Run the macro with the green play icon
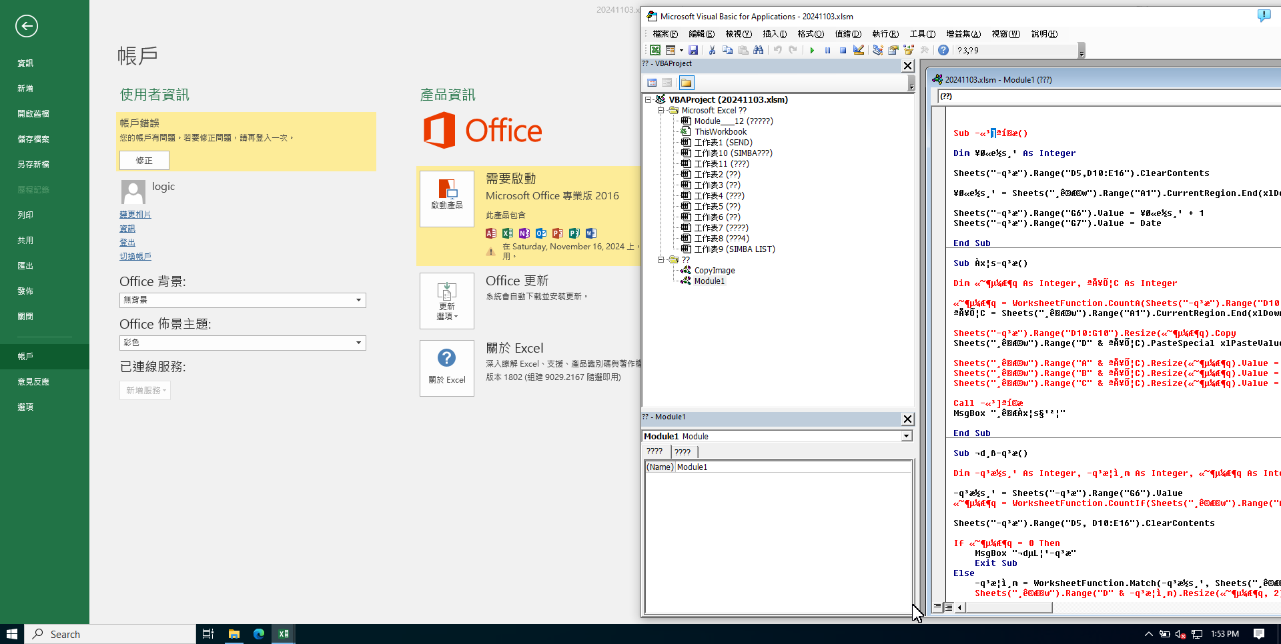 812,50
